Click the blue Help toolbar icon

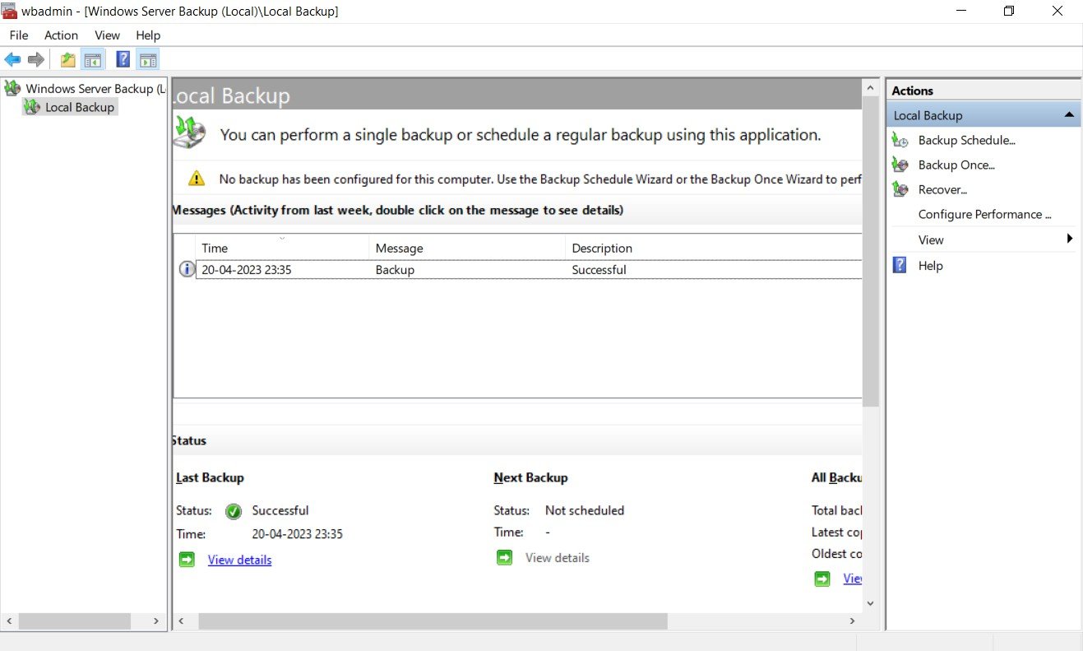click(123, 59)
